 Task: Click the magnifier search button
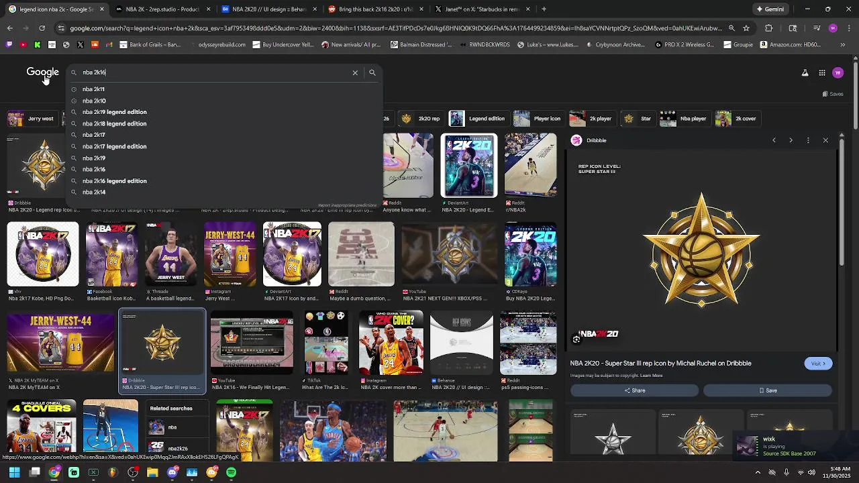click(372, 72)
